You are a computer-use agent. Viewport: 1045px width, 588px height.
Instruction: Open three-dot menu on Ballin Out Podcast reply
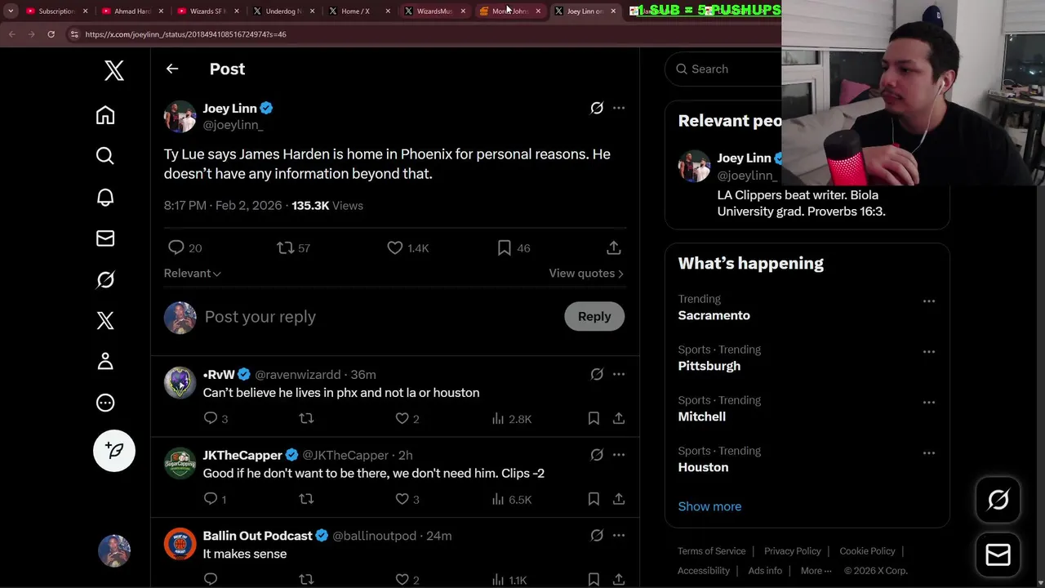(619, 536)
